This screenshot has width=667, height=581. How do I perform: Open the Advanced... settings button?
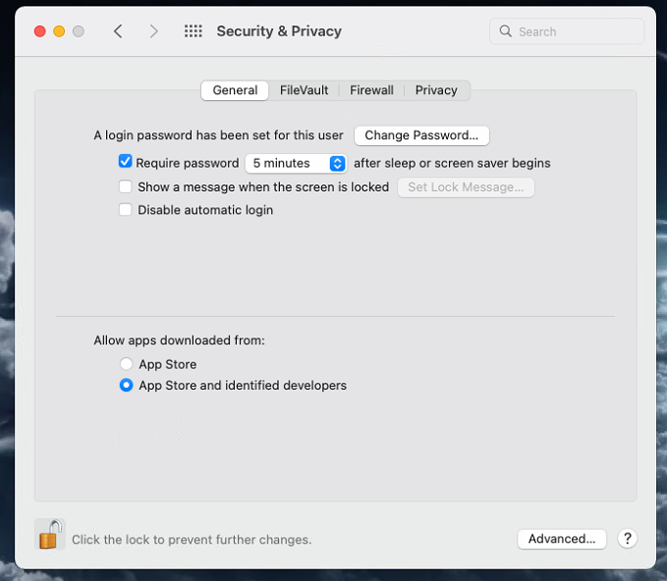562,539
